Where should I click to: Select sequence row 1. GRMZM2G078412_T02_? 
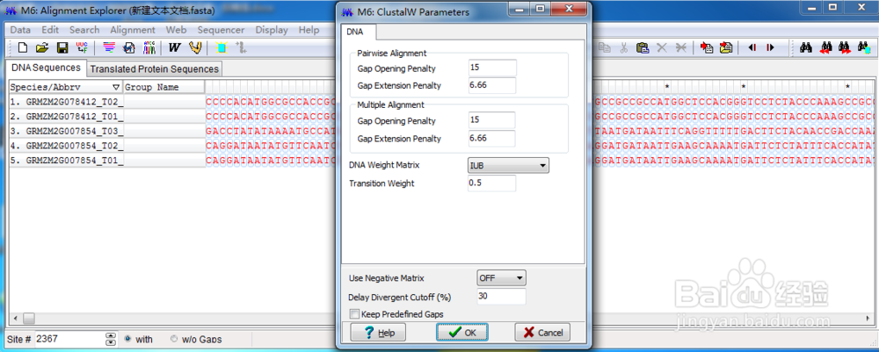66,101
